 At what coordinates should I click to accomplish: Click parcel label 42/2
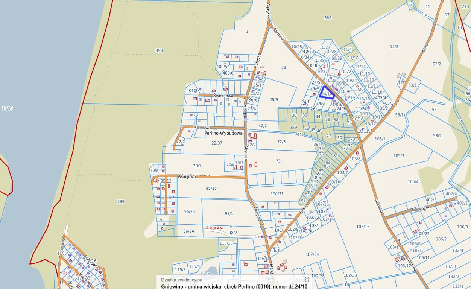tap(263, 126)
